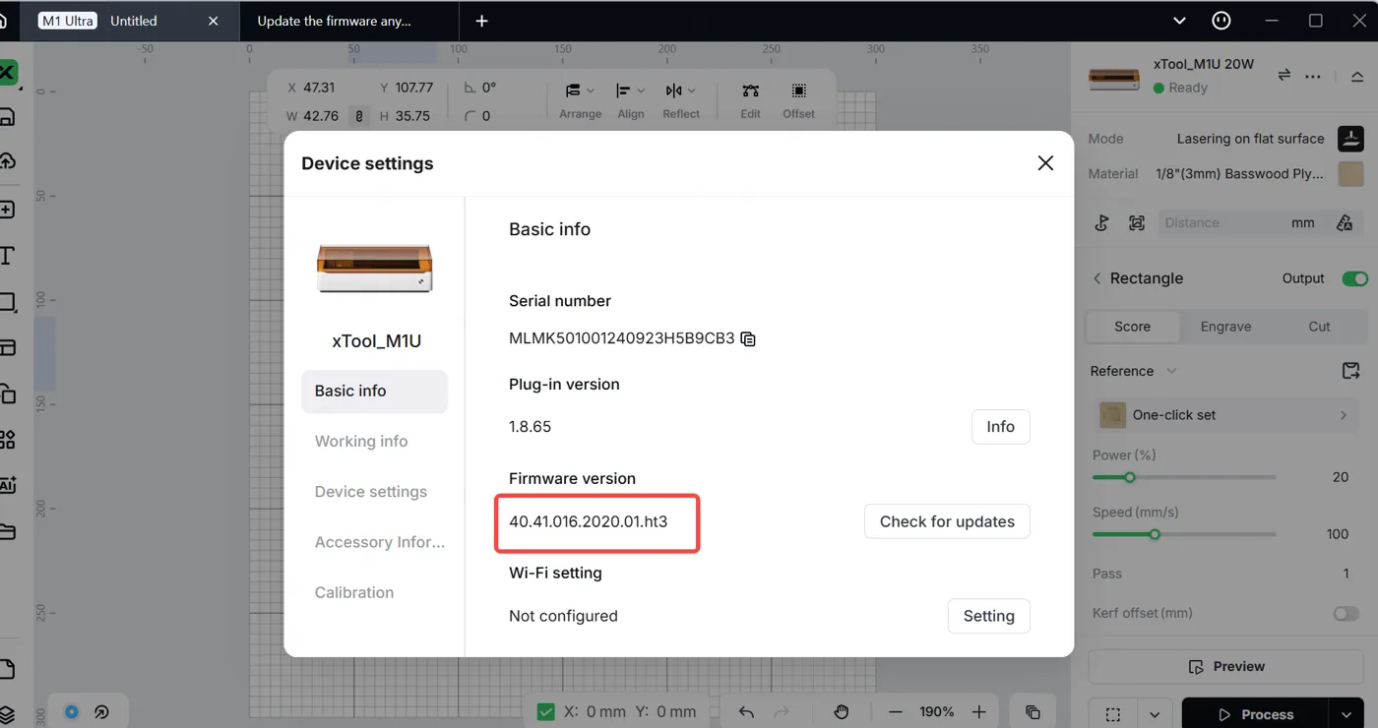
Task: Select the Cut processing tab
Action: [1319, 327]
